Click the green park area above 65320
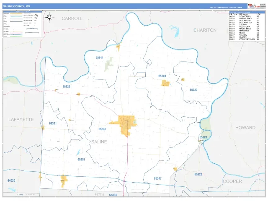The width and height of the screenshot is (268, 201). [x=206, y=127]
